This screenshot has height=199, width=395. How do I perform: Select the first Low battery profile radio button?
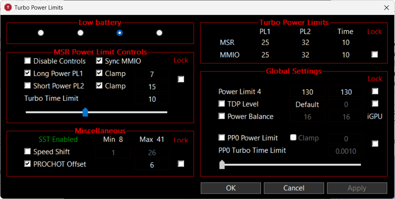coord(41,33)
